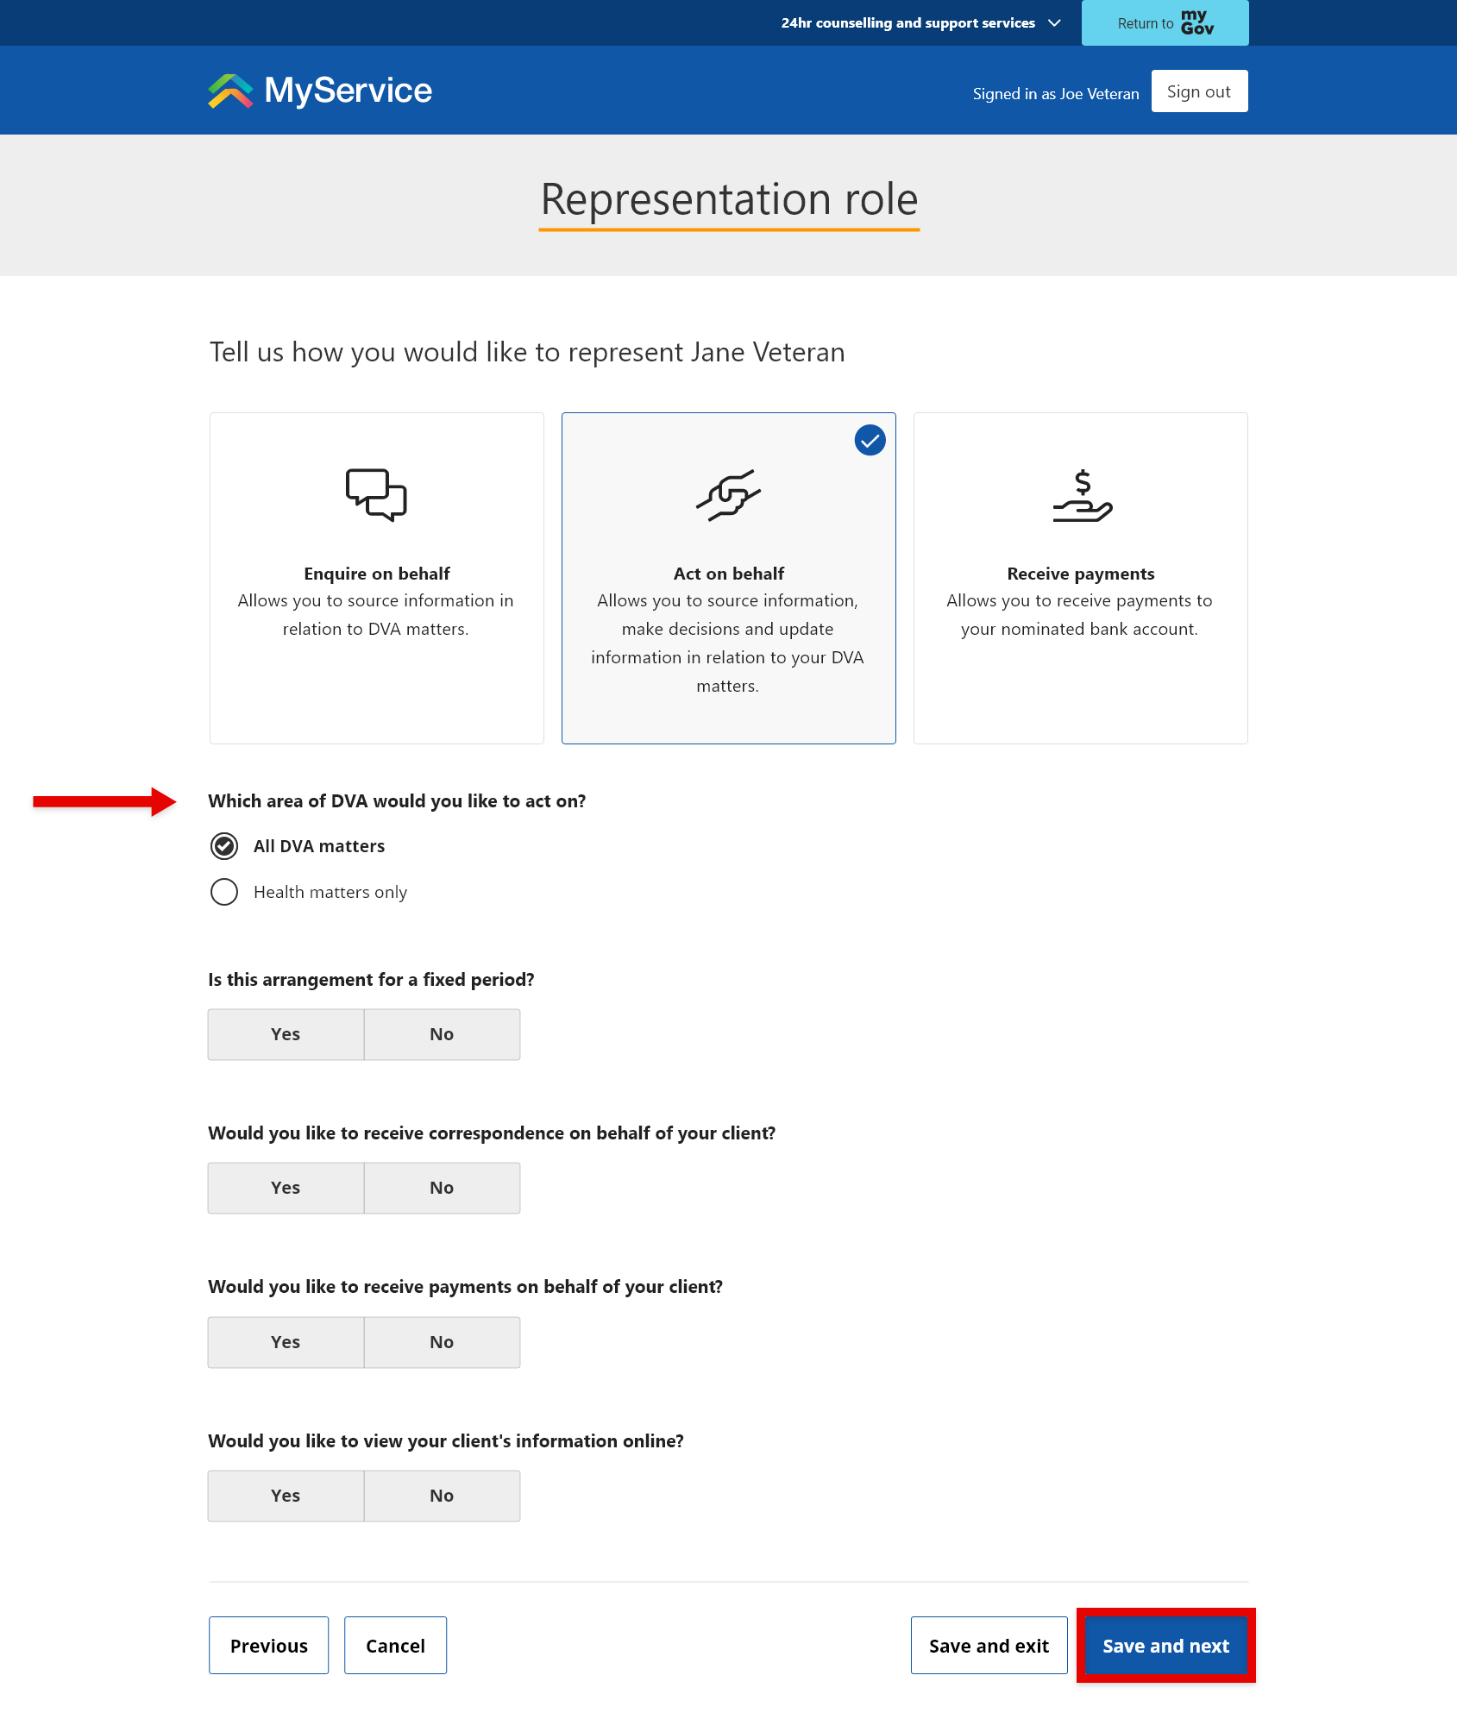Sign out of MyService
The height and width of the screenshot is (1713, 1457).
1198,91
